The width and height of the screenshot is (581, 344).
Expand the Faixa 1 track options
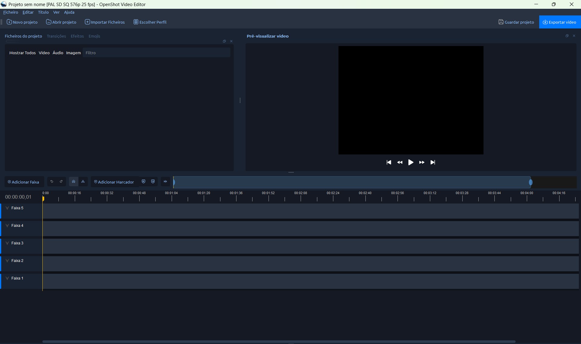pos(7,278)
